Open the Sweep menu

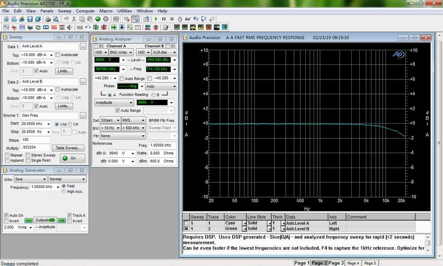65,11
